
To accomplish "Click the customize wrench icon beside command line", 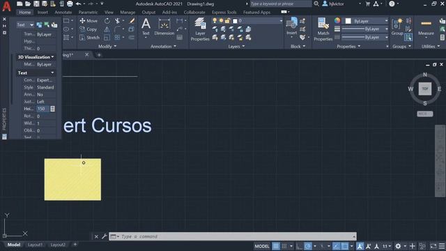I will point(104,236).
